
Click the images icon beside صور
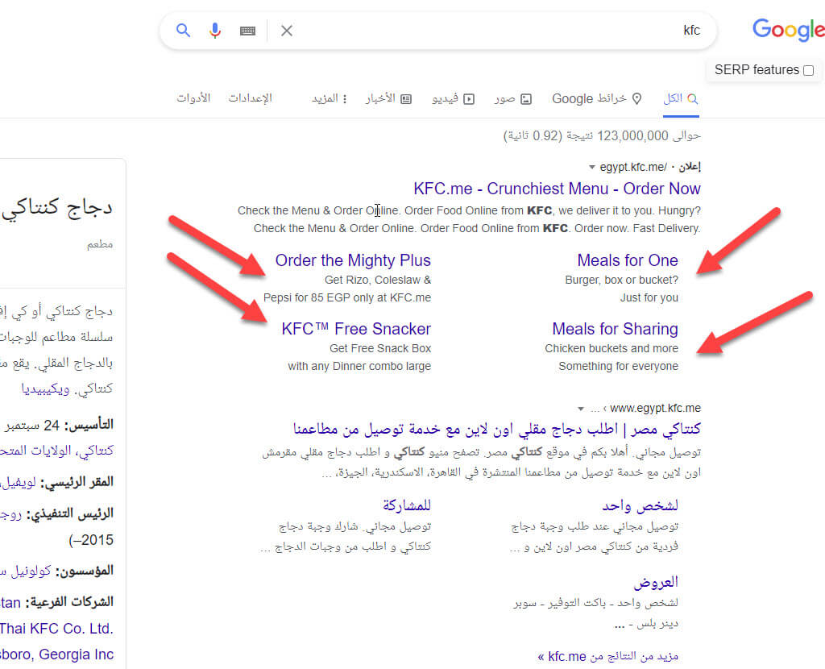pyautogui.click(x=526, y=99)
